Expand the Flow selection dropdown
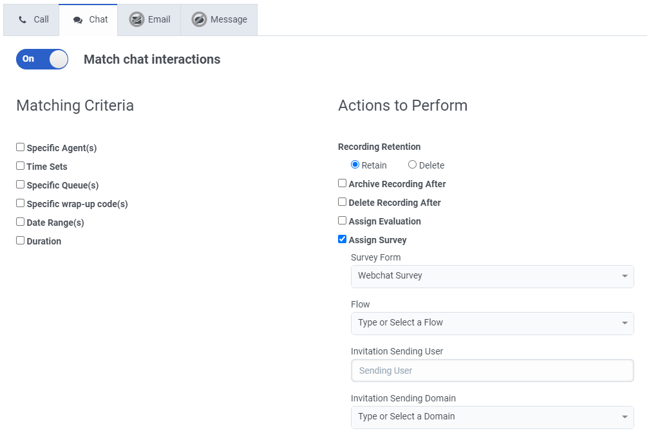 pyautogui.click(x=492, y=323)
